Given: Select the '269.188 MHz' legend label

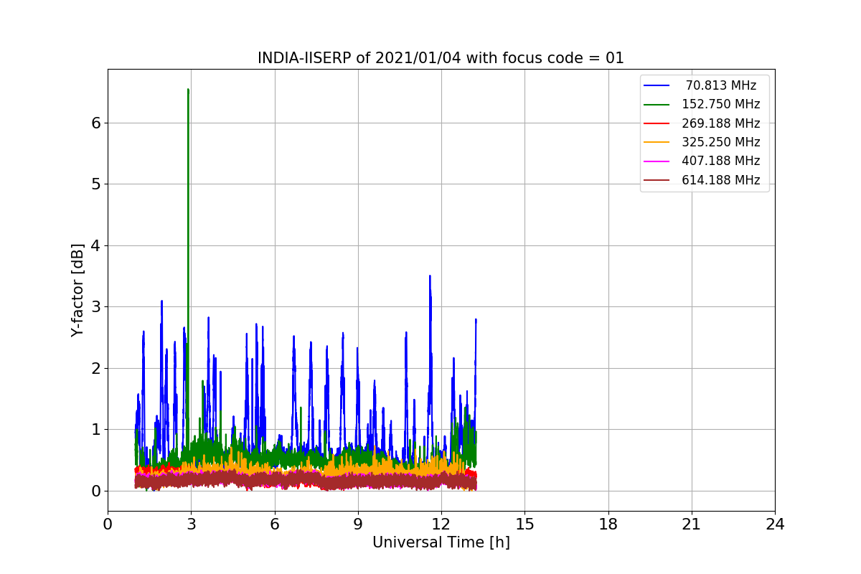Looking at the screenshot, I should click(721, 123).
